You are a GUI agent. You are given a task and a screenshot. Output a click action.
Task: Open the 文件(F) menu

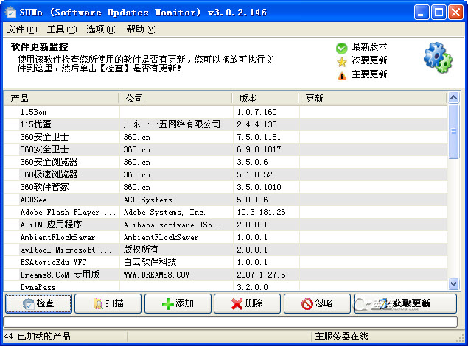(22, 29)
